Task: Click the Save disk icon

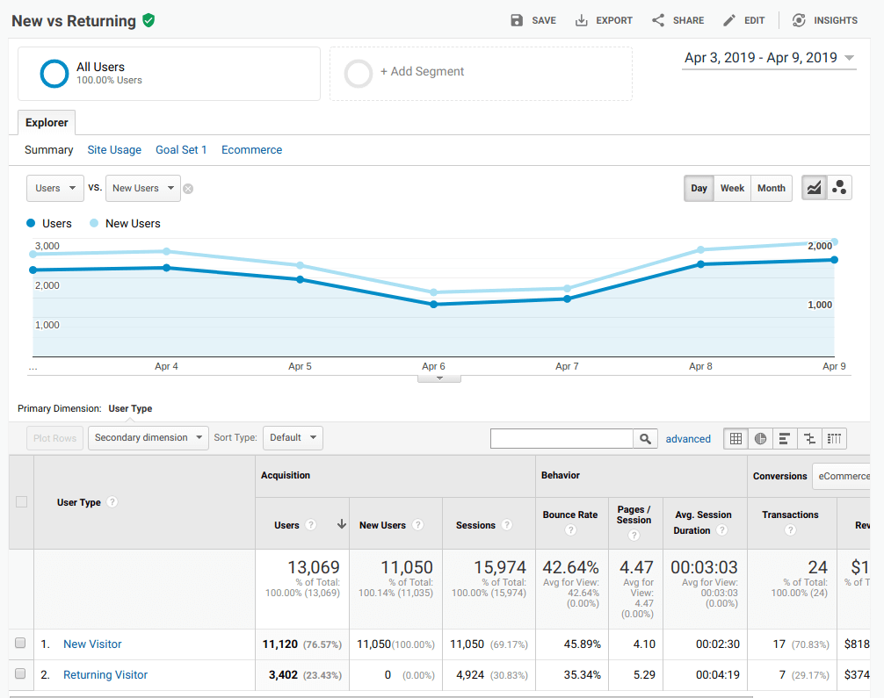Action: [x=517, y=20]
